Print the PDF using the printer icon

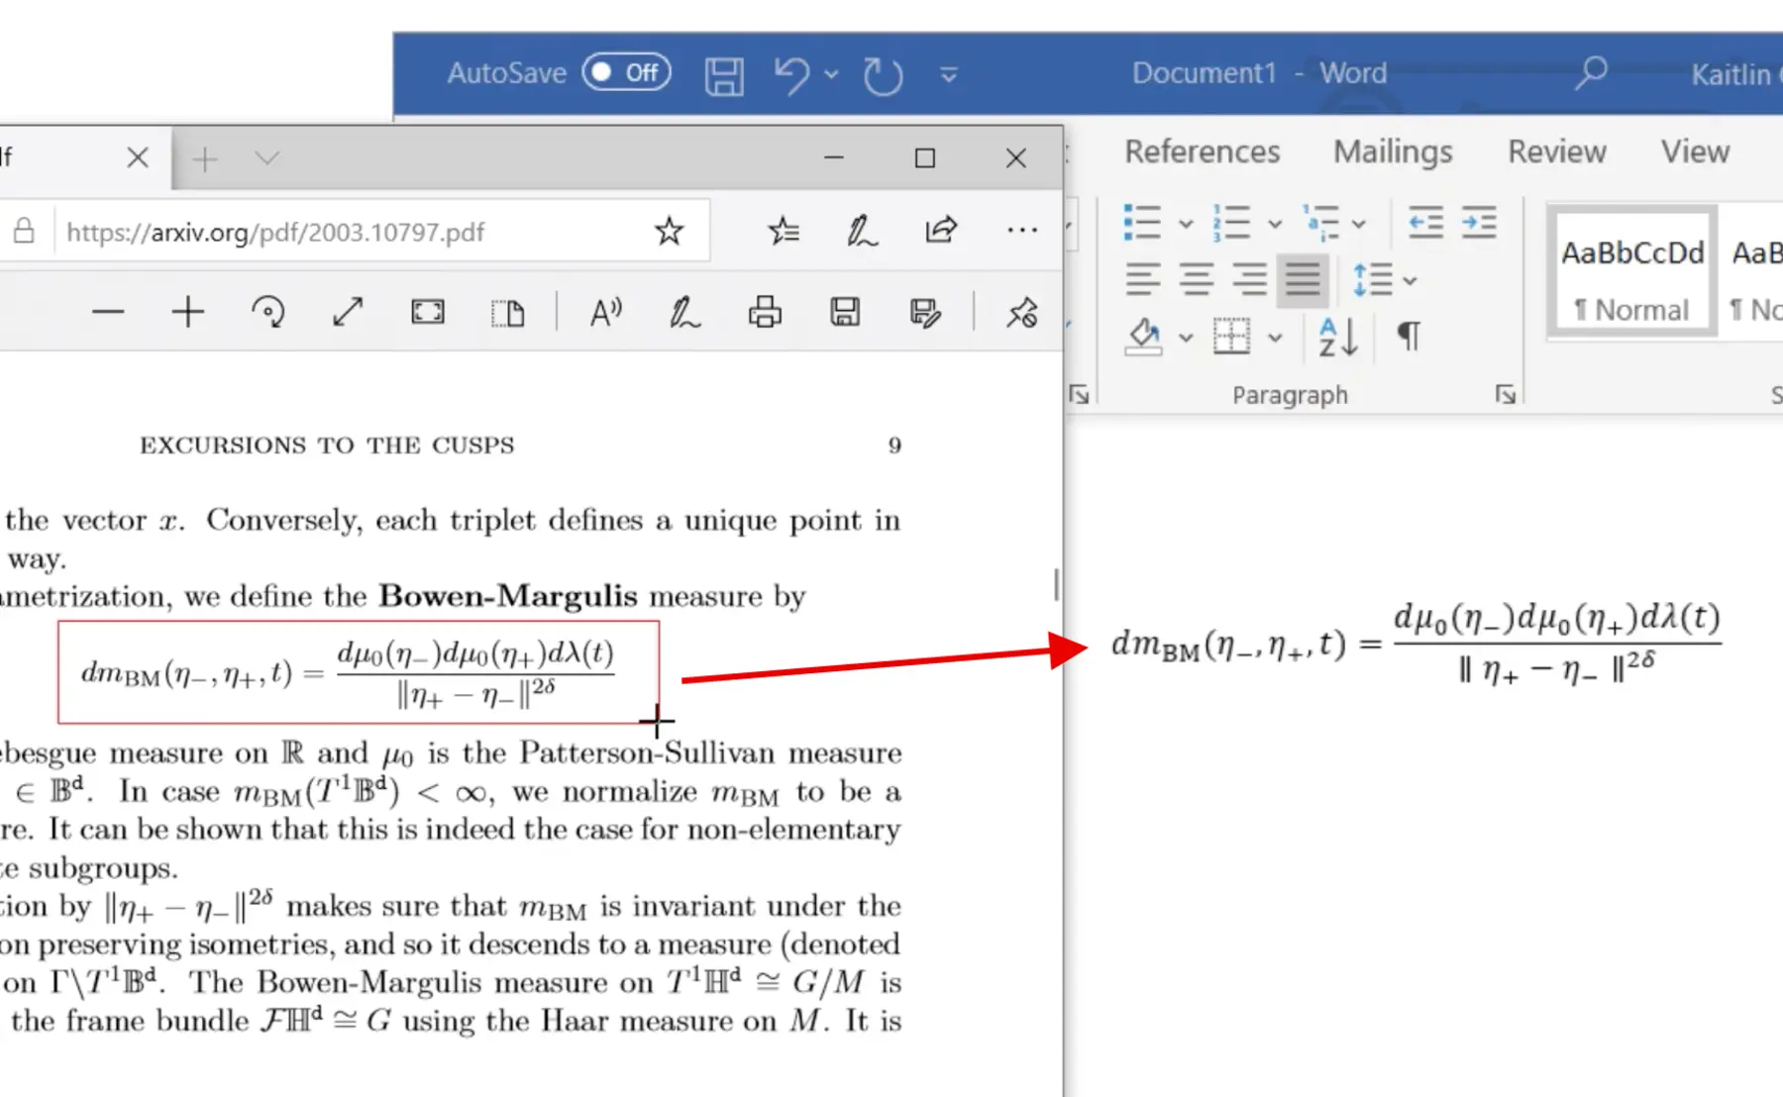pyautogui.click(x=765, y=313)
